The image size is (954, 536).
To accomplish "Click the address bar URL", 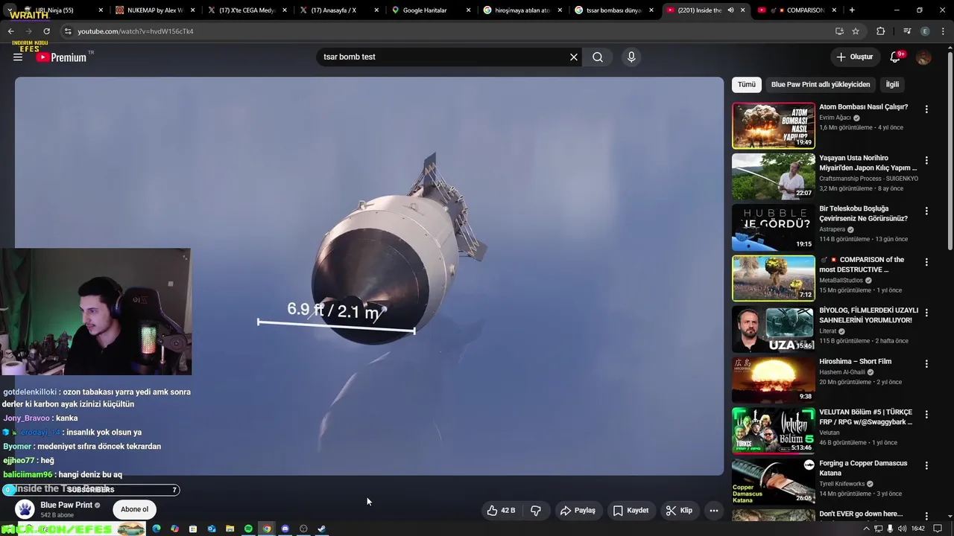I will pos(136,31).
